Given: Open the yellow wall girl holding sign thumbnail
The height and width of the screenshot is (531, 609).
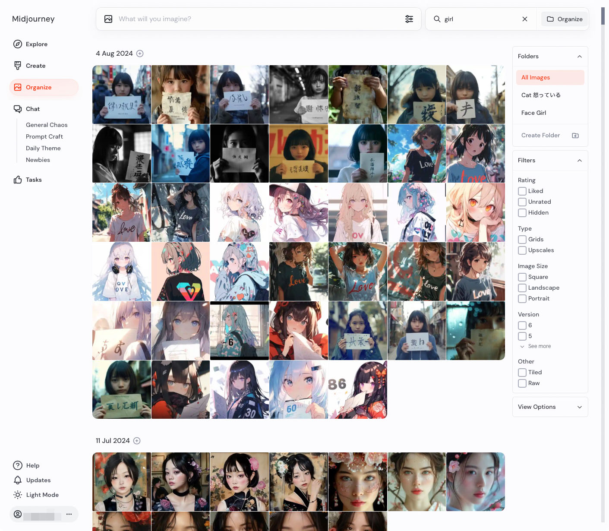Looking at the screenshot, I should coord(299,153).
